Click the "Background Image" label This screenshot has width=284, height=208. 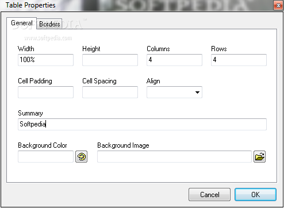click(x=123, y=145)
